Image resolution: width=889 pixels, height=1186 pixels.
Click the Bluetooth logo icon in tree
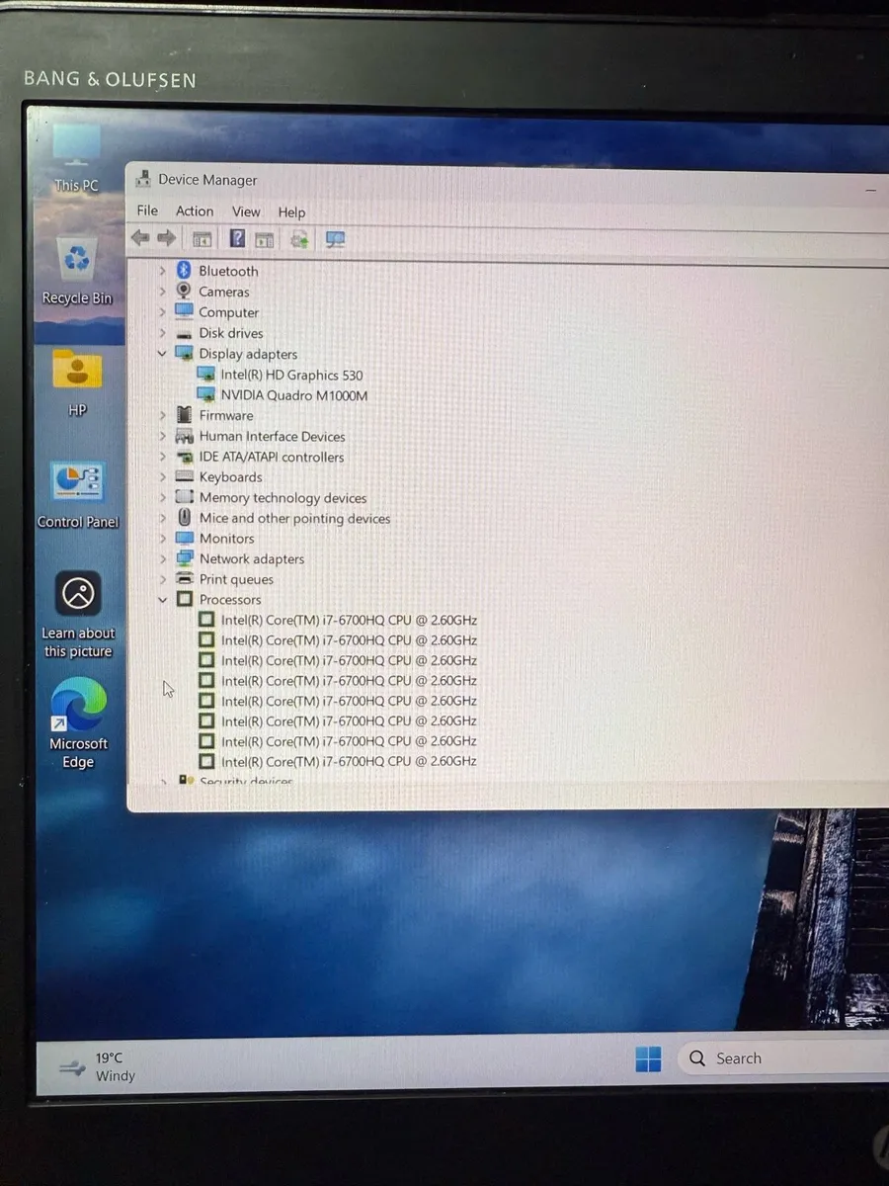(x=184, y=270)
